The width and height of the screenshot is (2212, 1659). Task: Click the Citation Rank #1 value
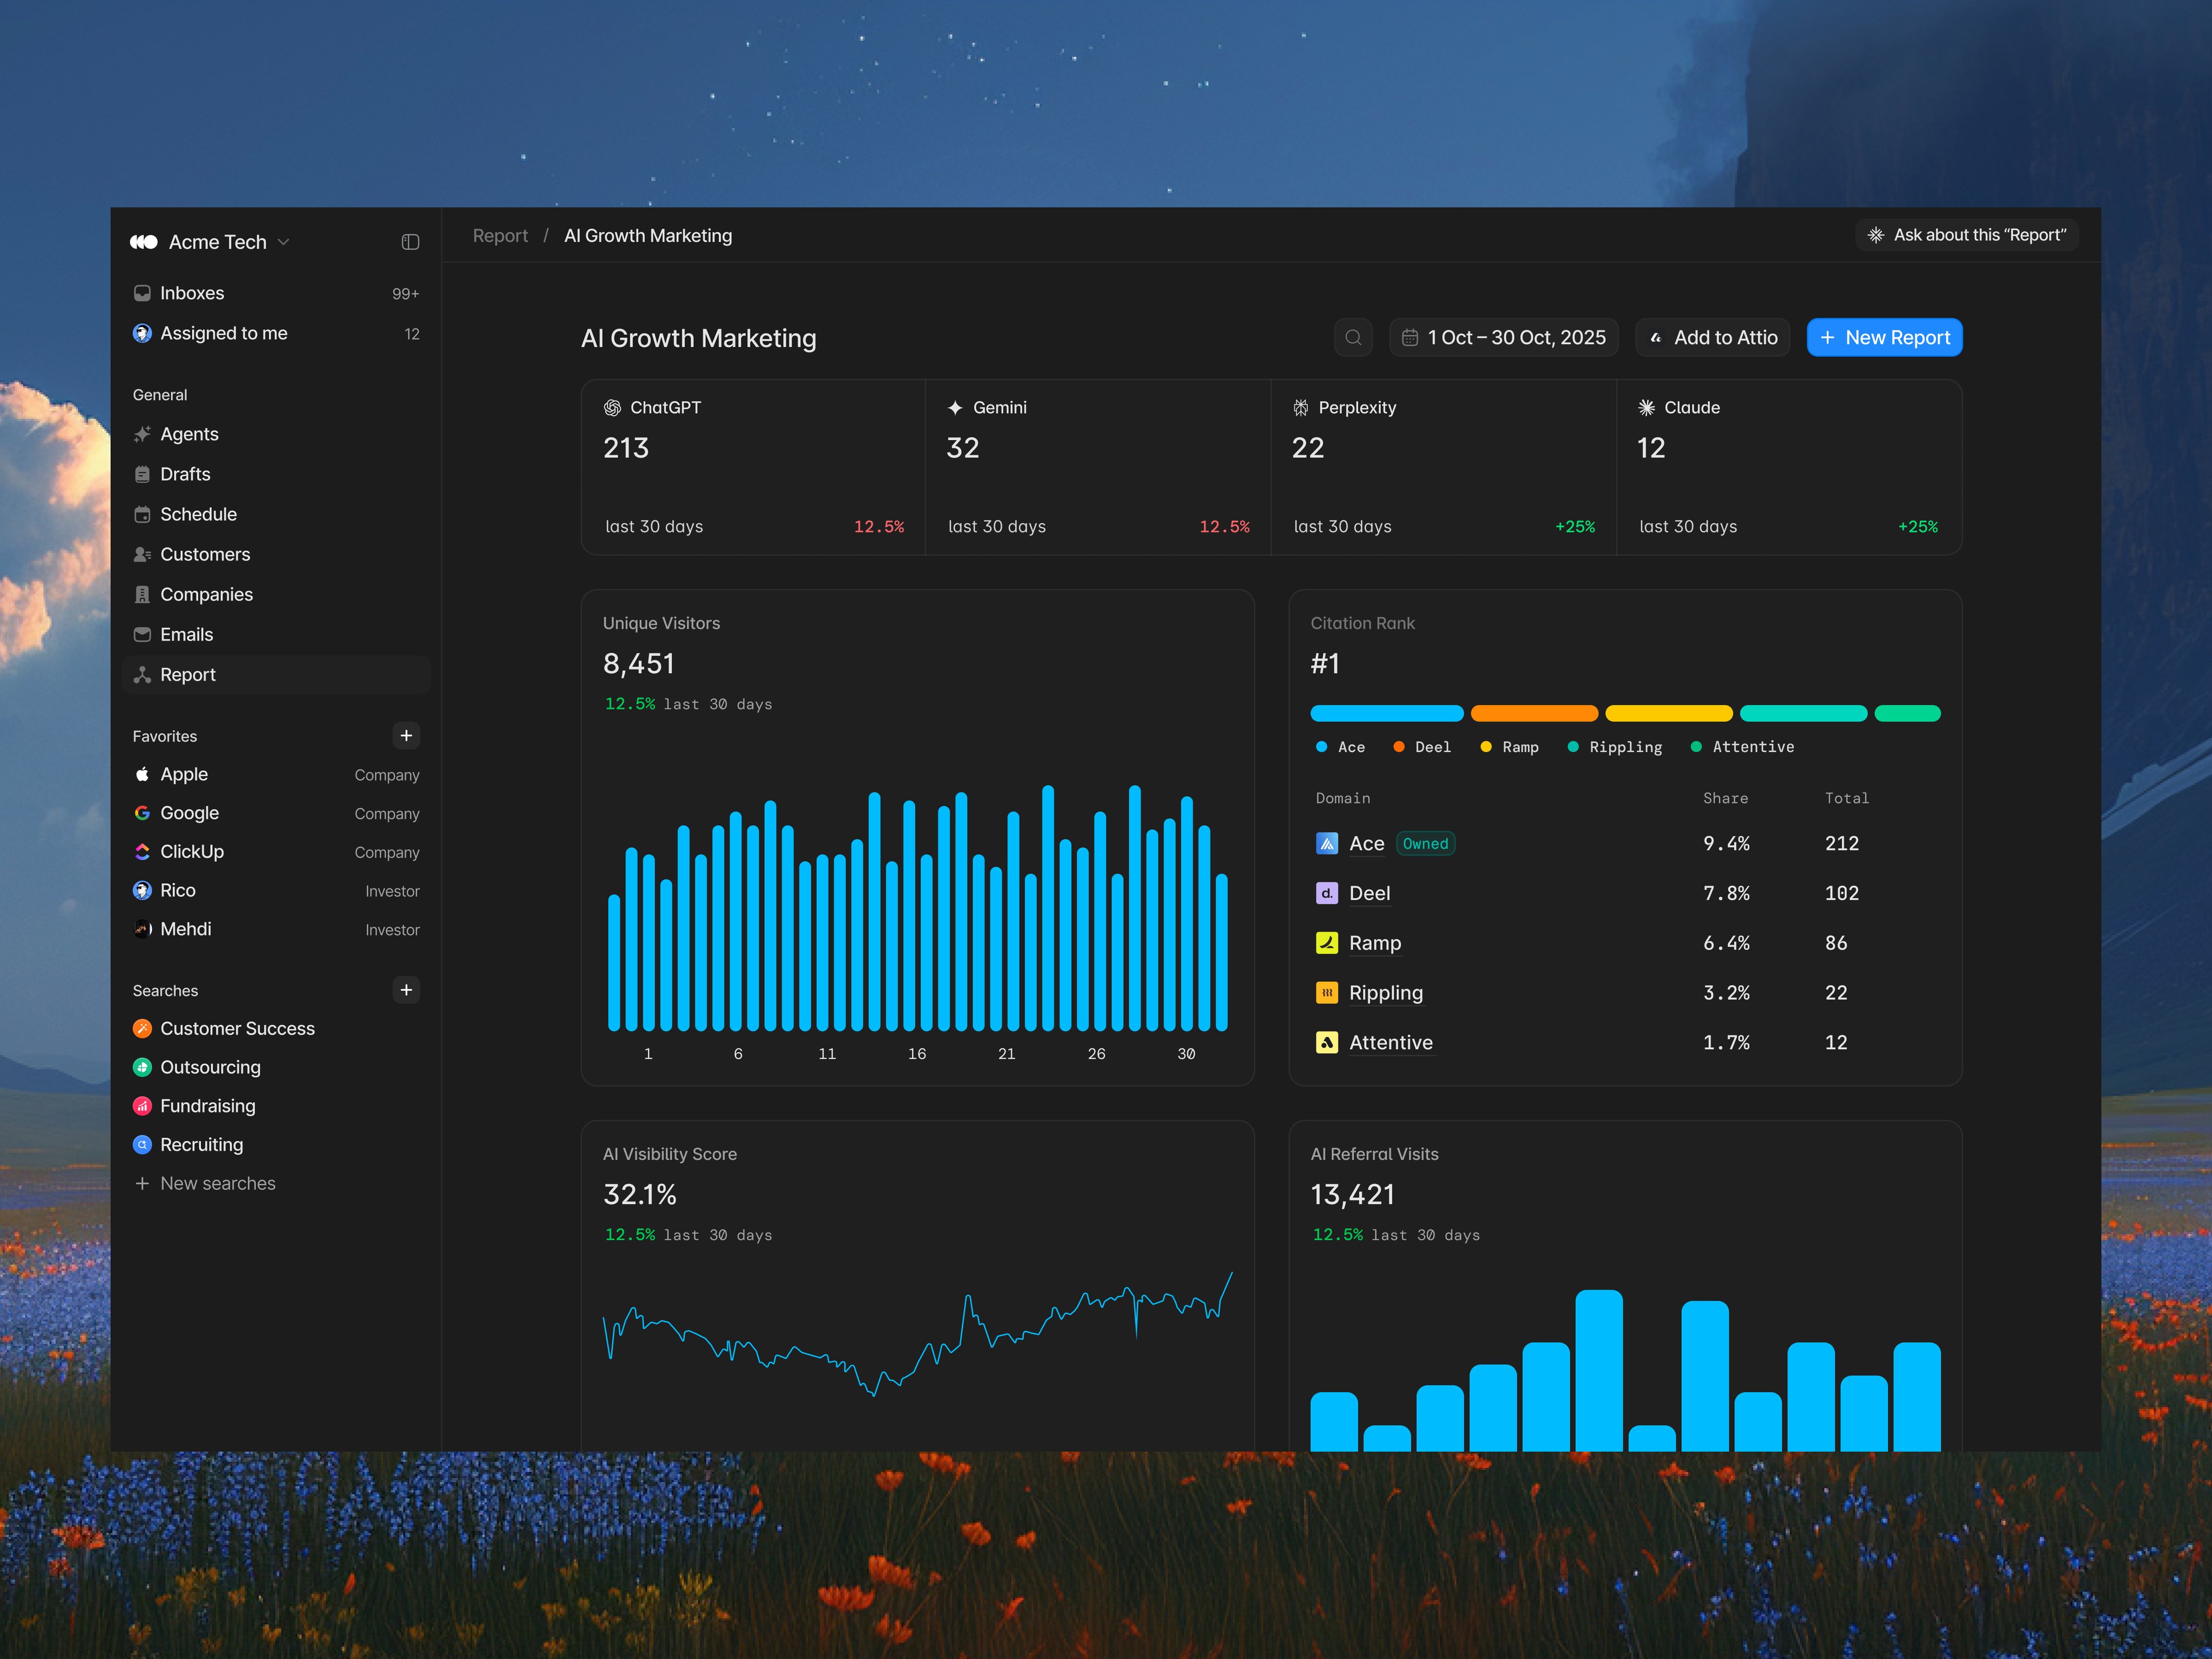point(1325,664)
